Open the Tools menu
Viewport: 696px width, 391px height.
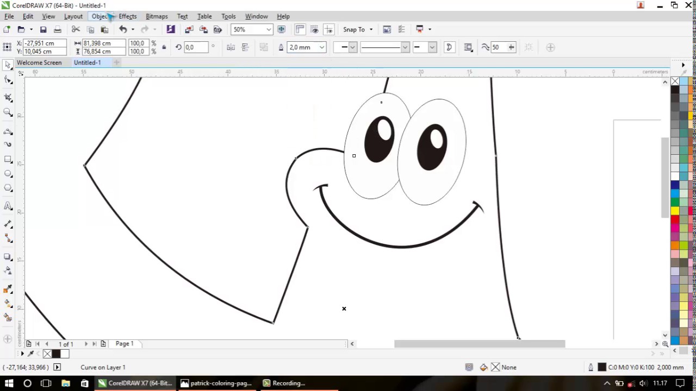point(228,16)
